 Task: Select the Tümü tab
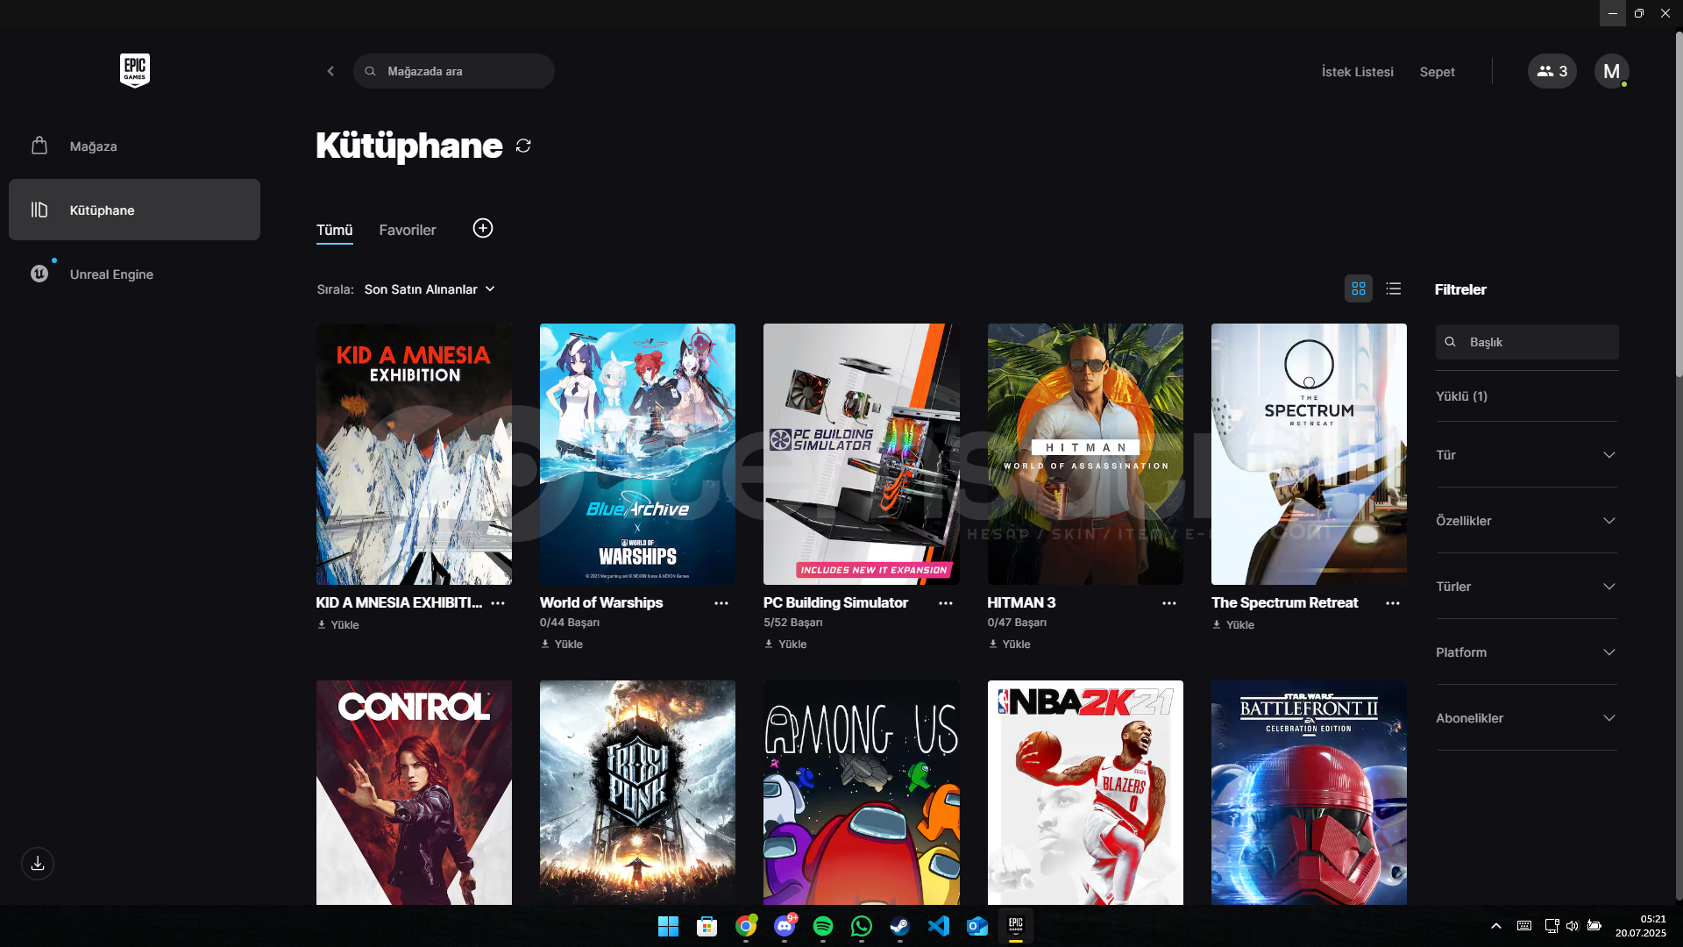point(334,231)
